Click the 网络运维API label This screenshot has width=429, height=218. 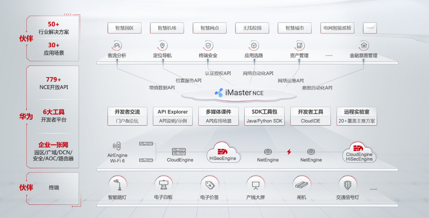(x=291, y=81)
